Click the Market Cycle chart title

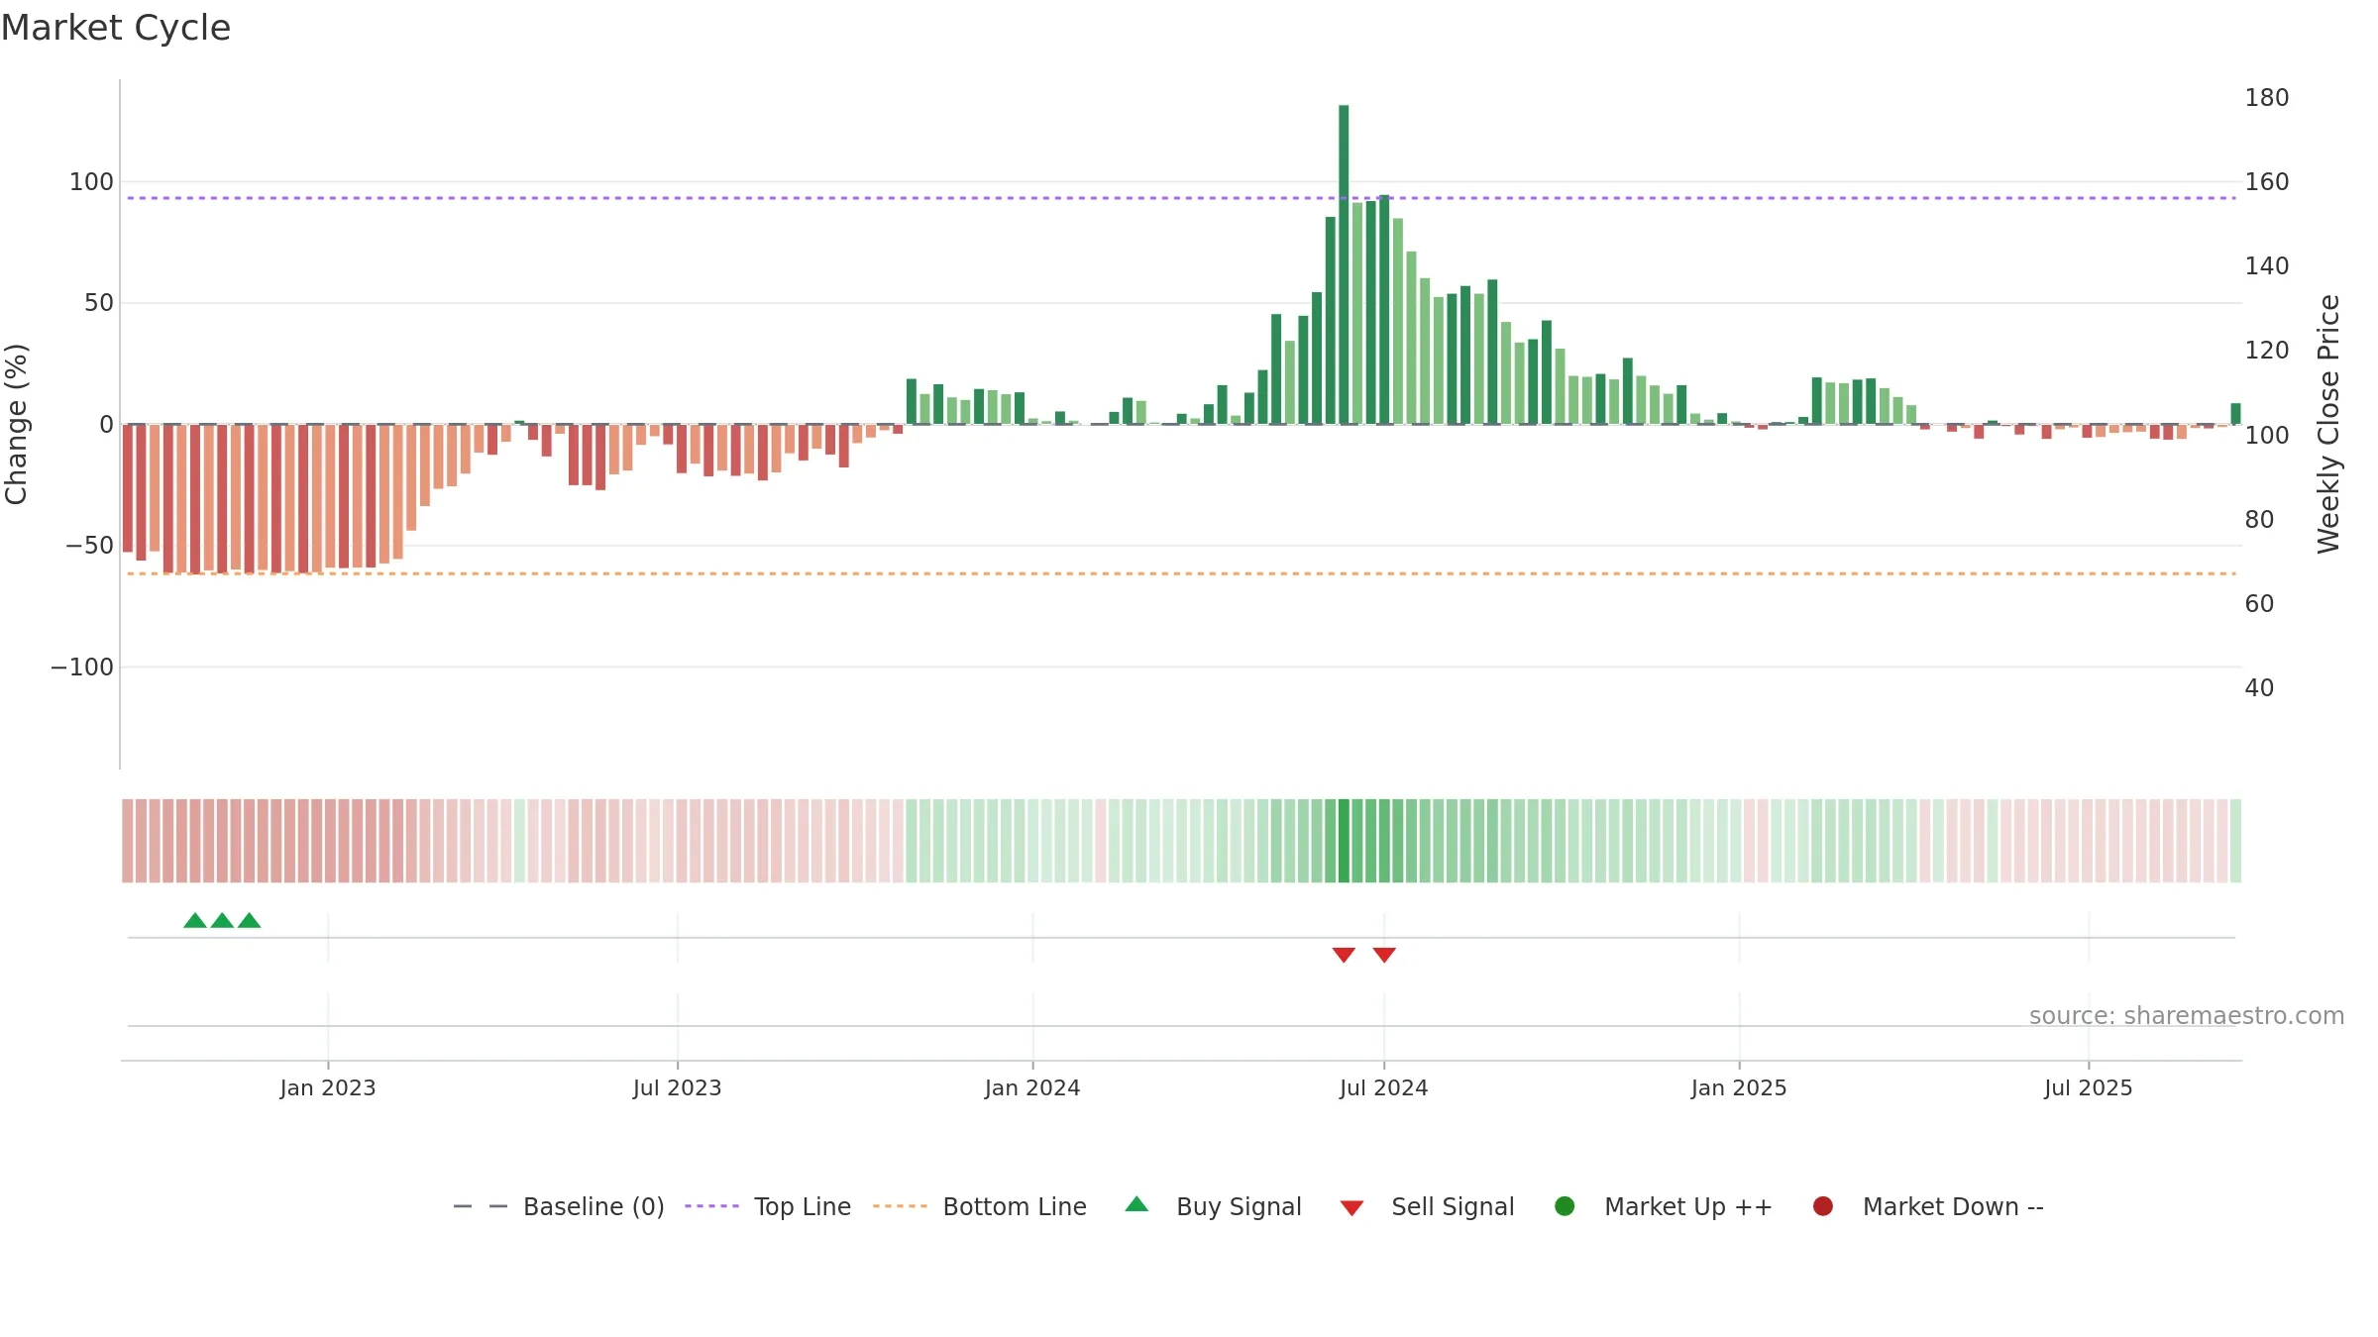pos(116,28)
